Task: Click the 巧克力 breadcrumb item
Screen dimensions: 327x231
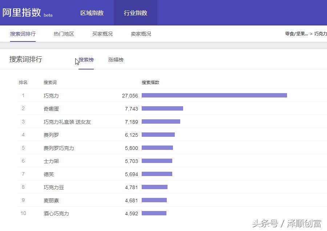Action: (319, 33)
